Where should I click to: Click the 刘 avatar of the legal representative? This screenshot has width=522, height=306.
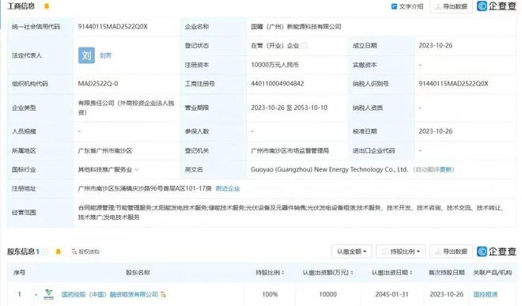[x=86, y=55]
